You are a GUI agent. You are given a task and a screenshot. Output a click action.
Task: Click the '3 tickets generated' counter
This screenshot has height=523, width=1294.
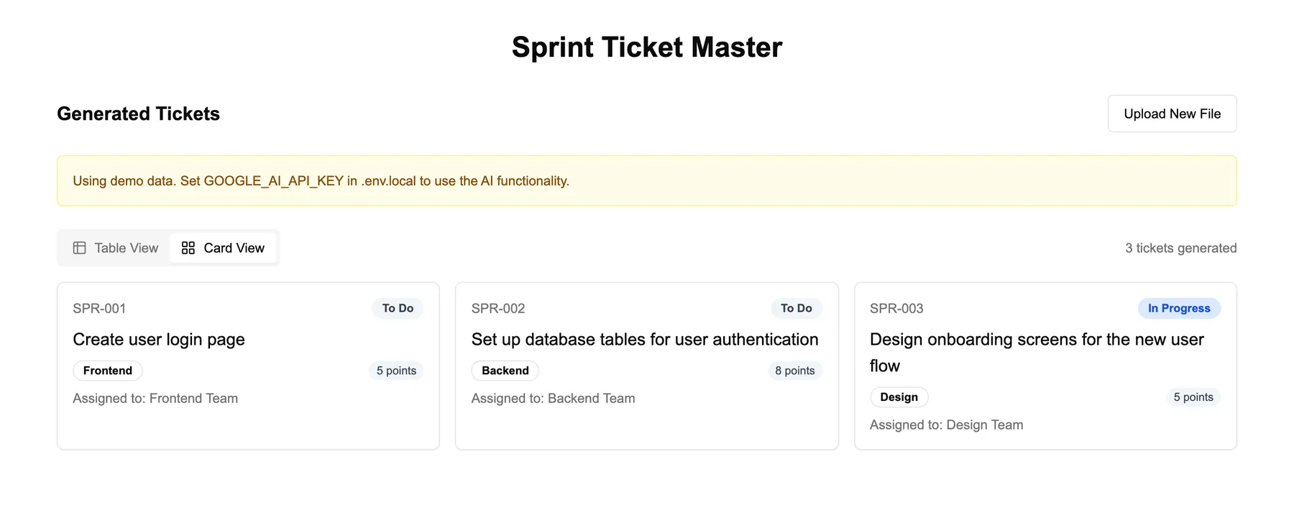pyautogui.click(x=1181, y=248)
